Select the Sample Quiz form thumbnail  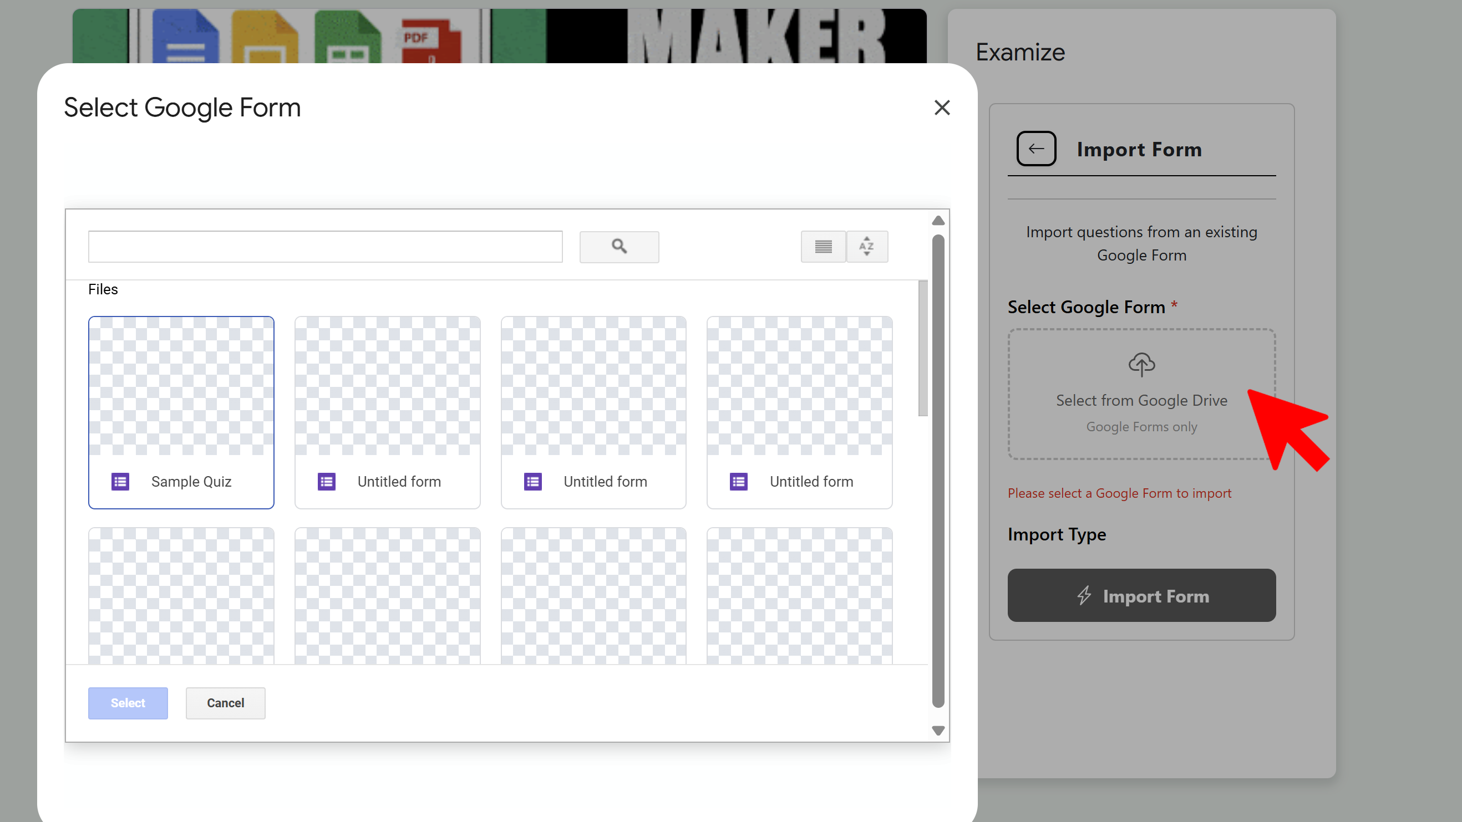[x=181, y=386]
